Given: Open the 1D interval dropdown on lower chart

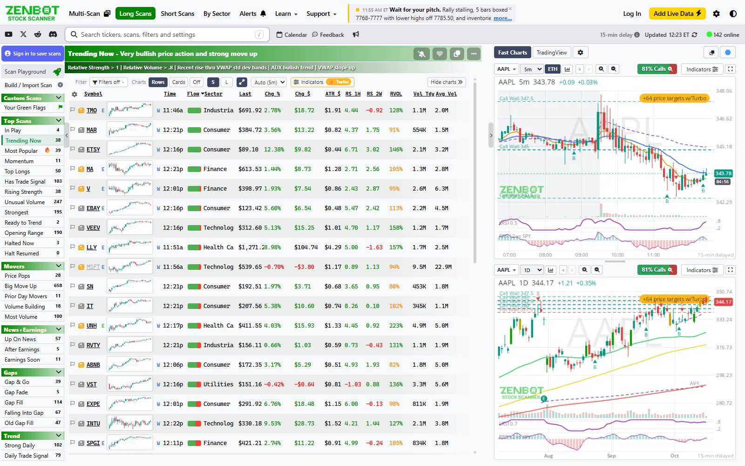Looking at the screenshot, I should point(532,270).
